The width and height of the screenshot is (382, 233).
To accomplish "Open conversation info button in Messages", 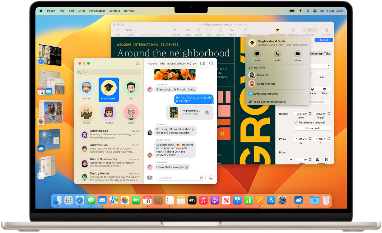I will (211, 64).
